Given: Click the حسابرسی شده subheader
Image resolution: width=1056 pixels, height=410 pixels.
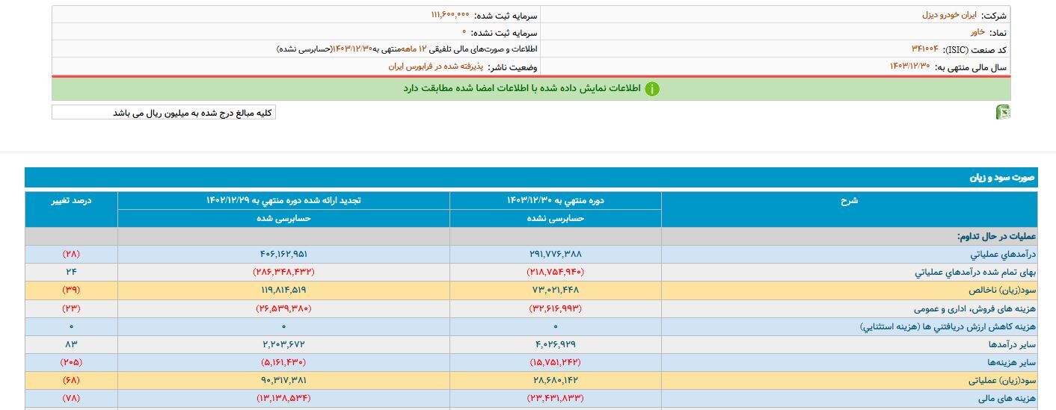Looking at the screenshot, I should 283,218.
